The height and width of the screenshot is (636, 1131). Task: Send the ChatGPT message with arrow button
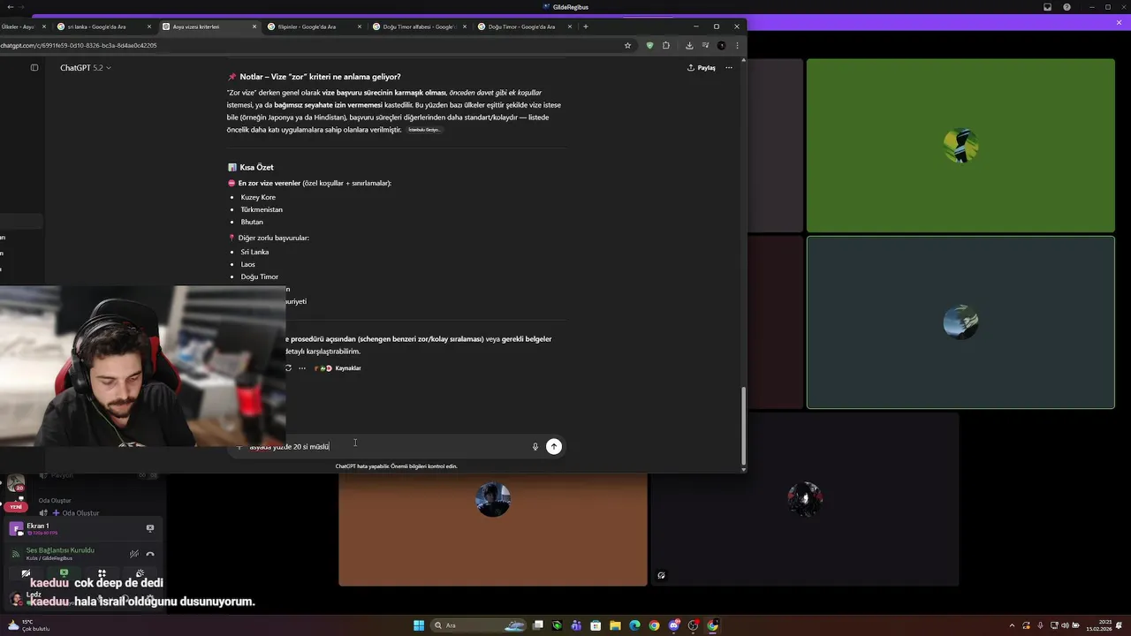pos(554,446)
